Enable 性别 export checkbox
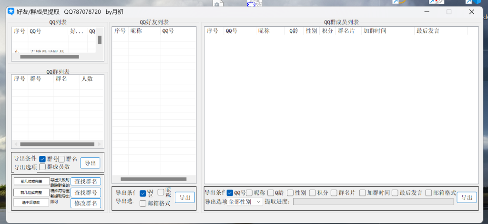The width and height of the screenshot is (488, 224). (290, 193)
